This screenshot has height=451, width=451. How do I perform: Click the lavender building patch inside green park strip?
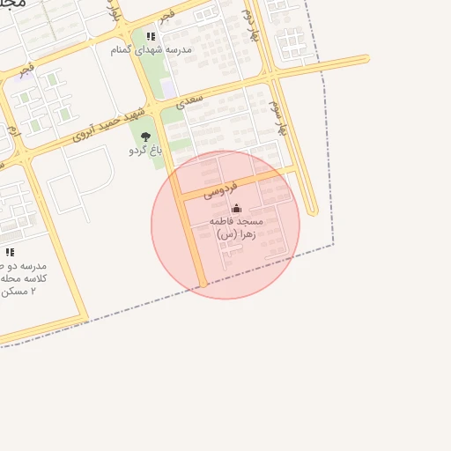click(168, 88)
